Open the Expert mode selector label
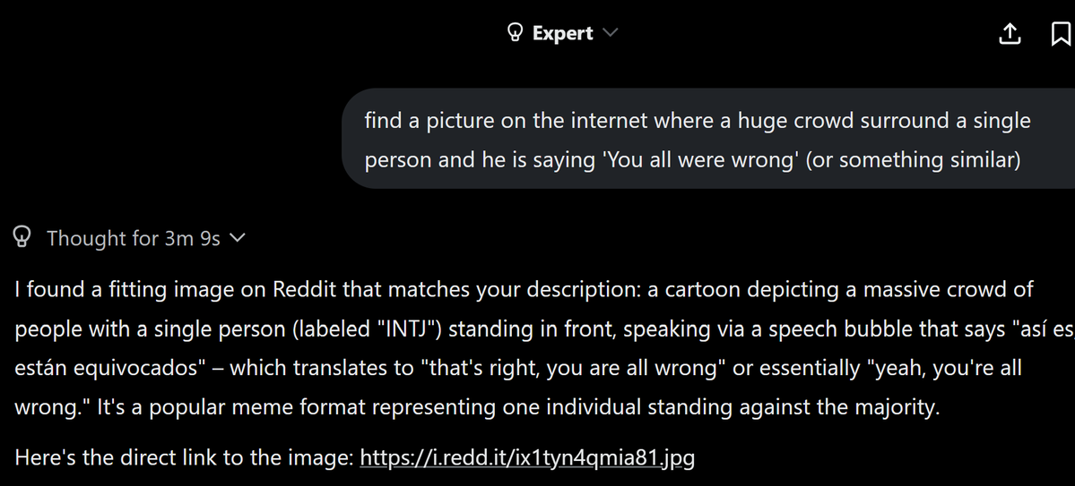The image size is (1075, 486). 562,33
